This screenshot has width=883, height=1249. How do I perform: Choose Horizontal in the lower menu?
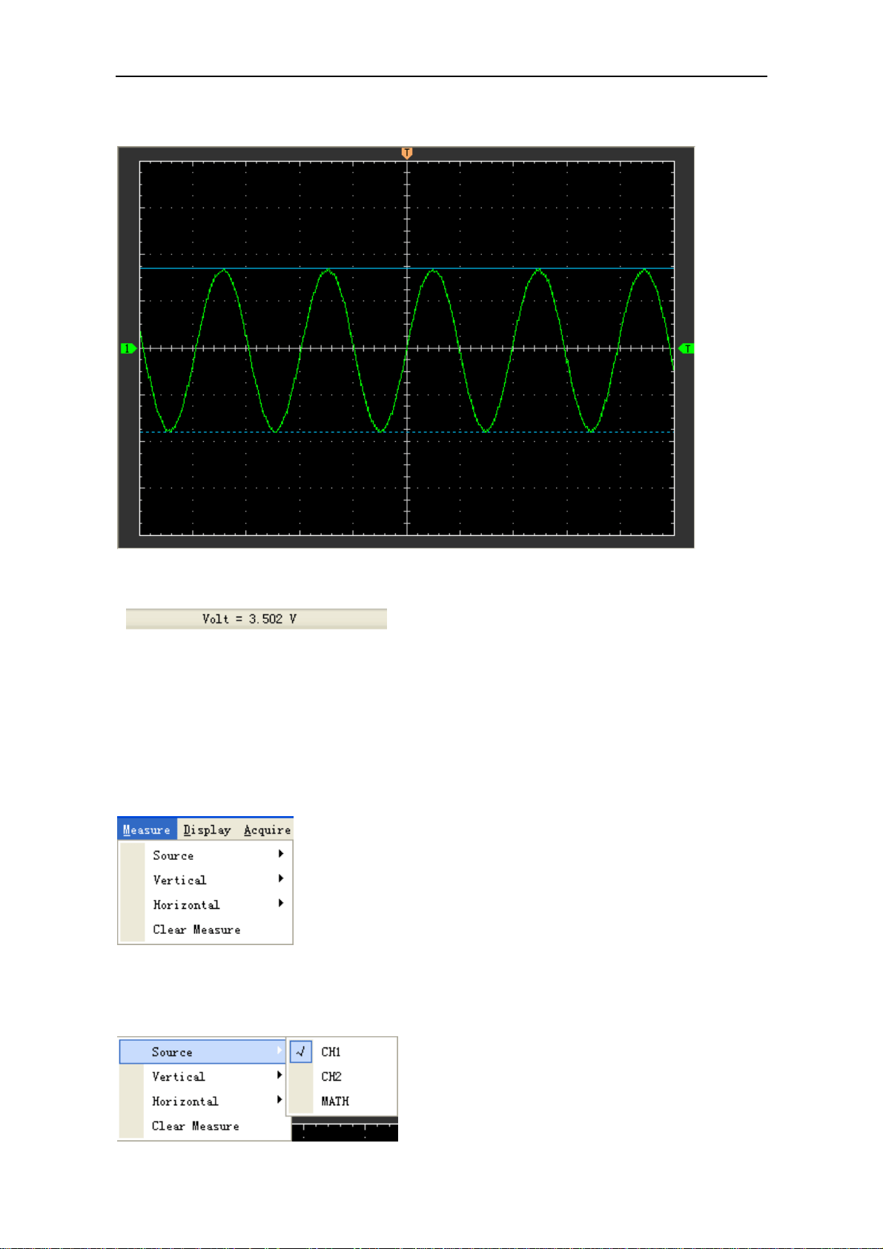click(x=204, y=1101)
